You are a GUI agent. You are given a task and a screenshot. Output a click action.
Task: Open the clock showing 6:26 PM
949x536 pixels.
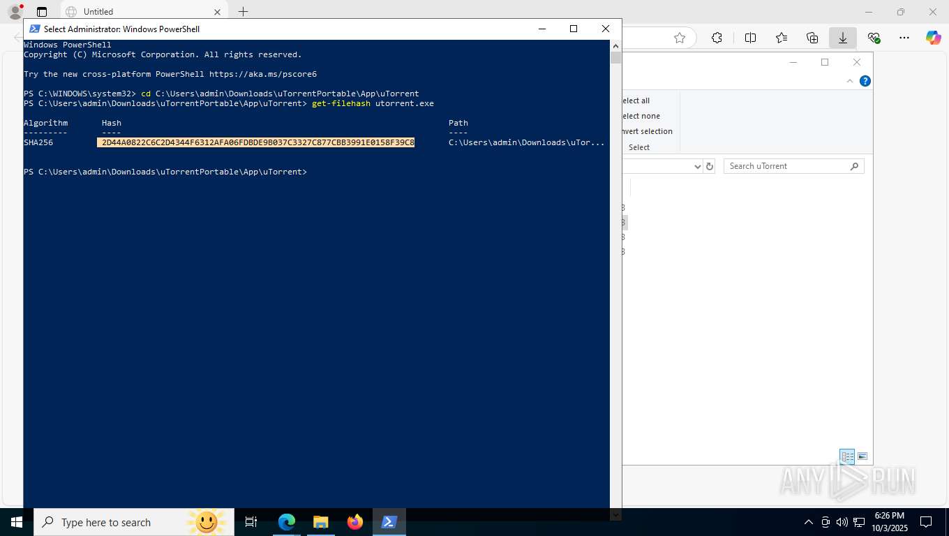pos(889,522)
